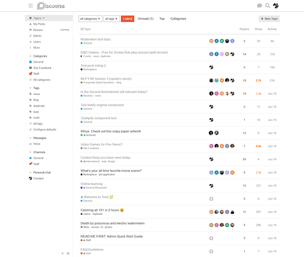
Task: Filter by news tag in sidebar
Action: coord(37,94)
